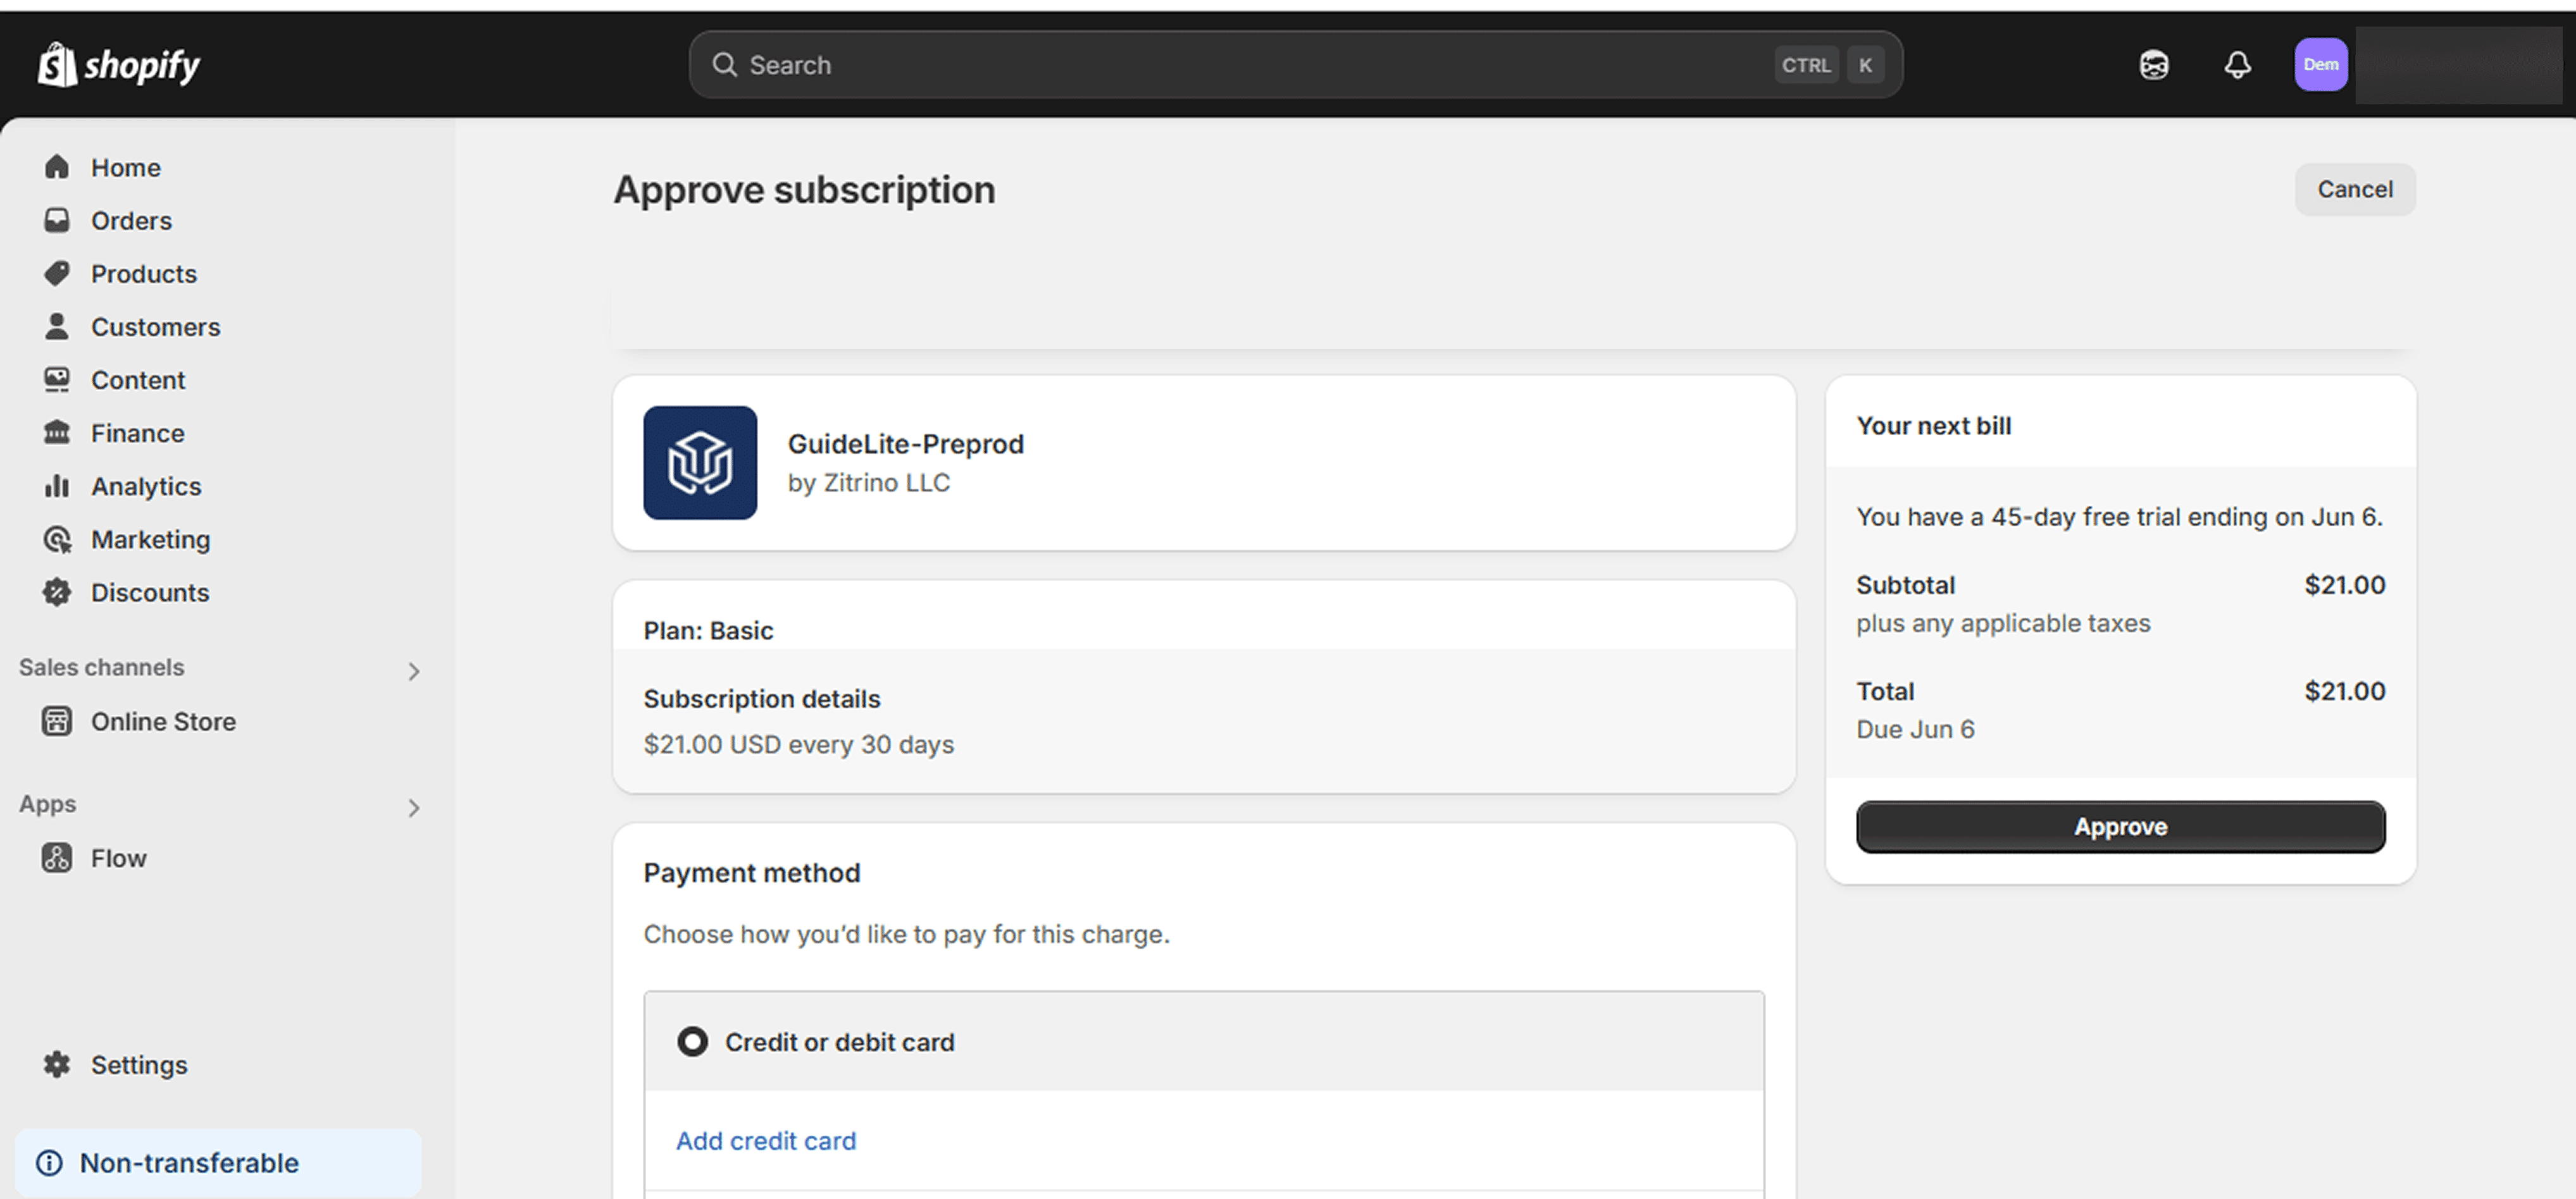
Task: Open the Online Store channel
Action: click(163, 722)
